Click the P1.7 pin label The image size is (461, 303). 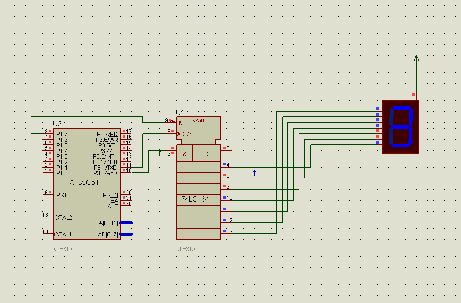pyautogui.click(x=62, y=134)
